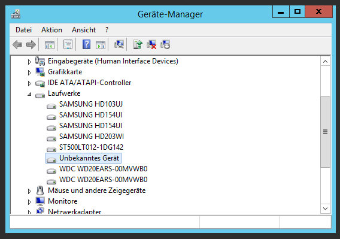Click the blue Help question mark icon
This screenshot has height=239, width=340.
point(86,44)
